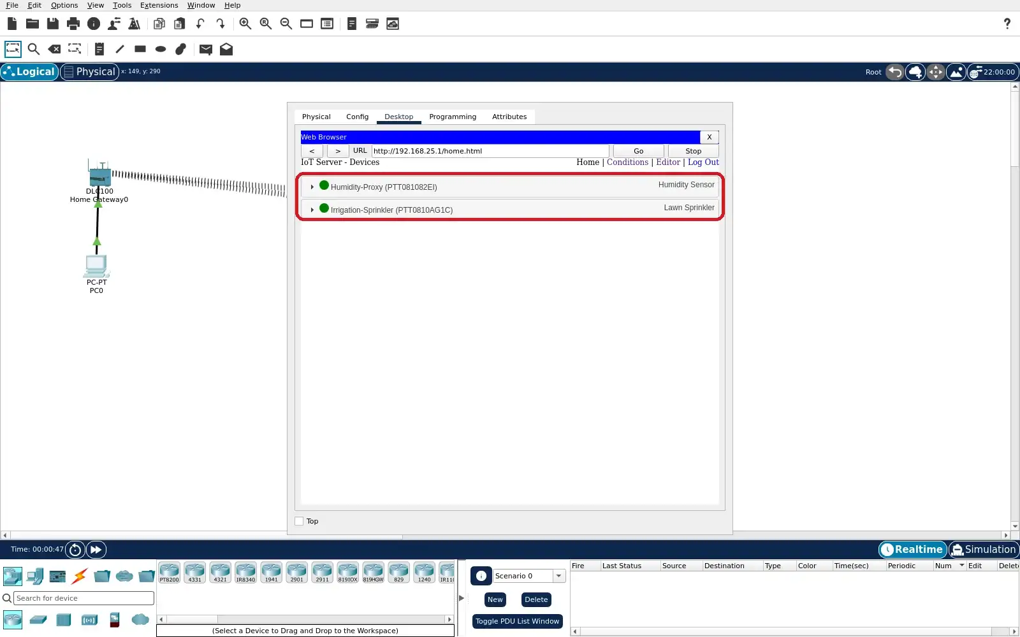Open the Conditions link

tap(627, 162)
